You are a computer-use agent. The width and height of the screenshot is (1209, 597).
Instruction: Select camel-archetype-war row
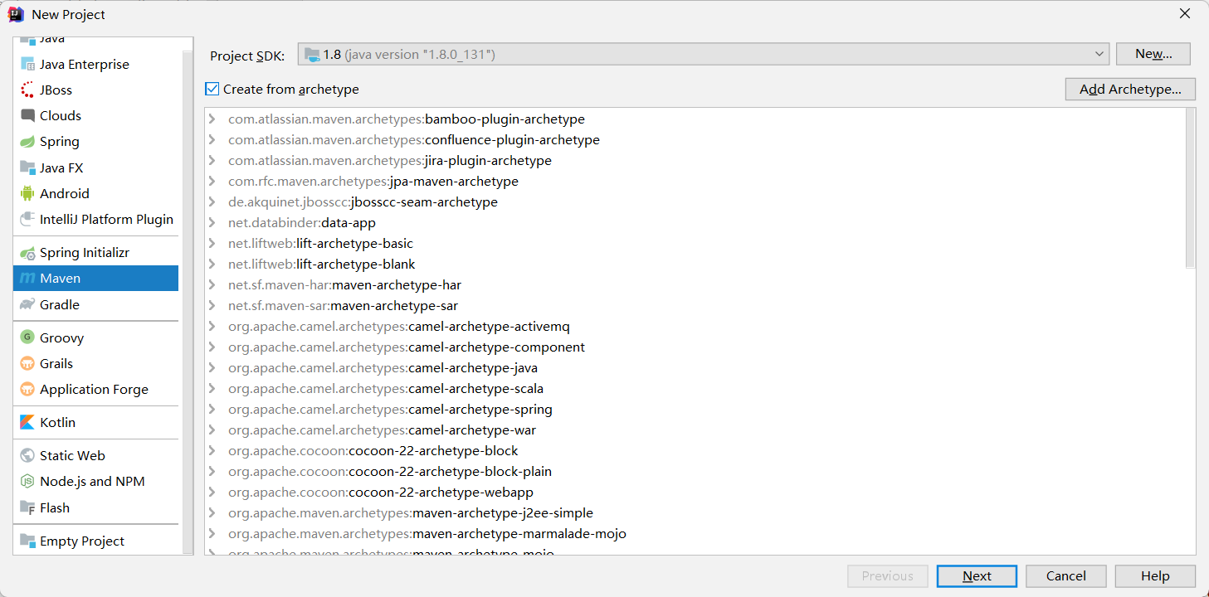pyautogui.click(x=695, y=430)
